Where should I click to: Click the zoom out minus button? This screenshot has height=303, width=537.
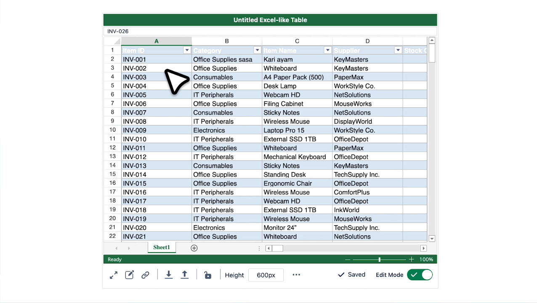pyautogui.click(x=348, y=260)
